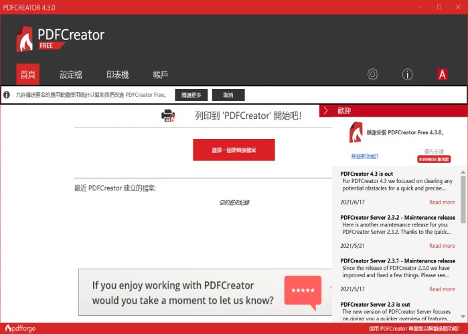
Task: Minimize the PDFCreator window
Action: (x=420, y=7)
